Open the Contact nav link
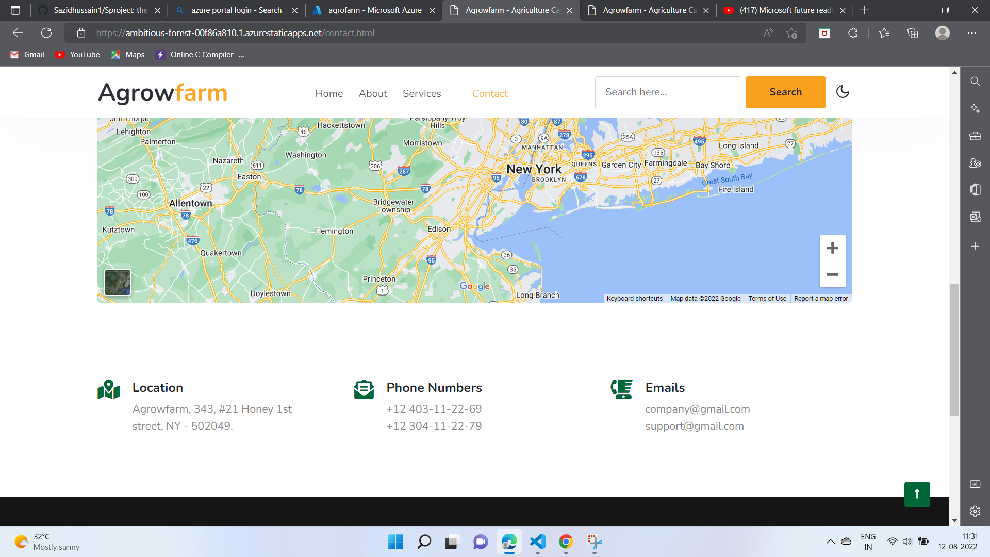Image resolution: width=990 pixels, height=557 pixels. click(x=490, y=93)
